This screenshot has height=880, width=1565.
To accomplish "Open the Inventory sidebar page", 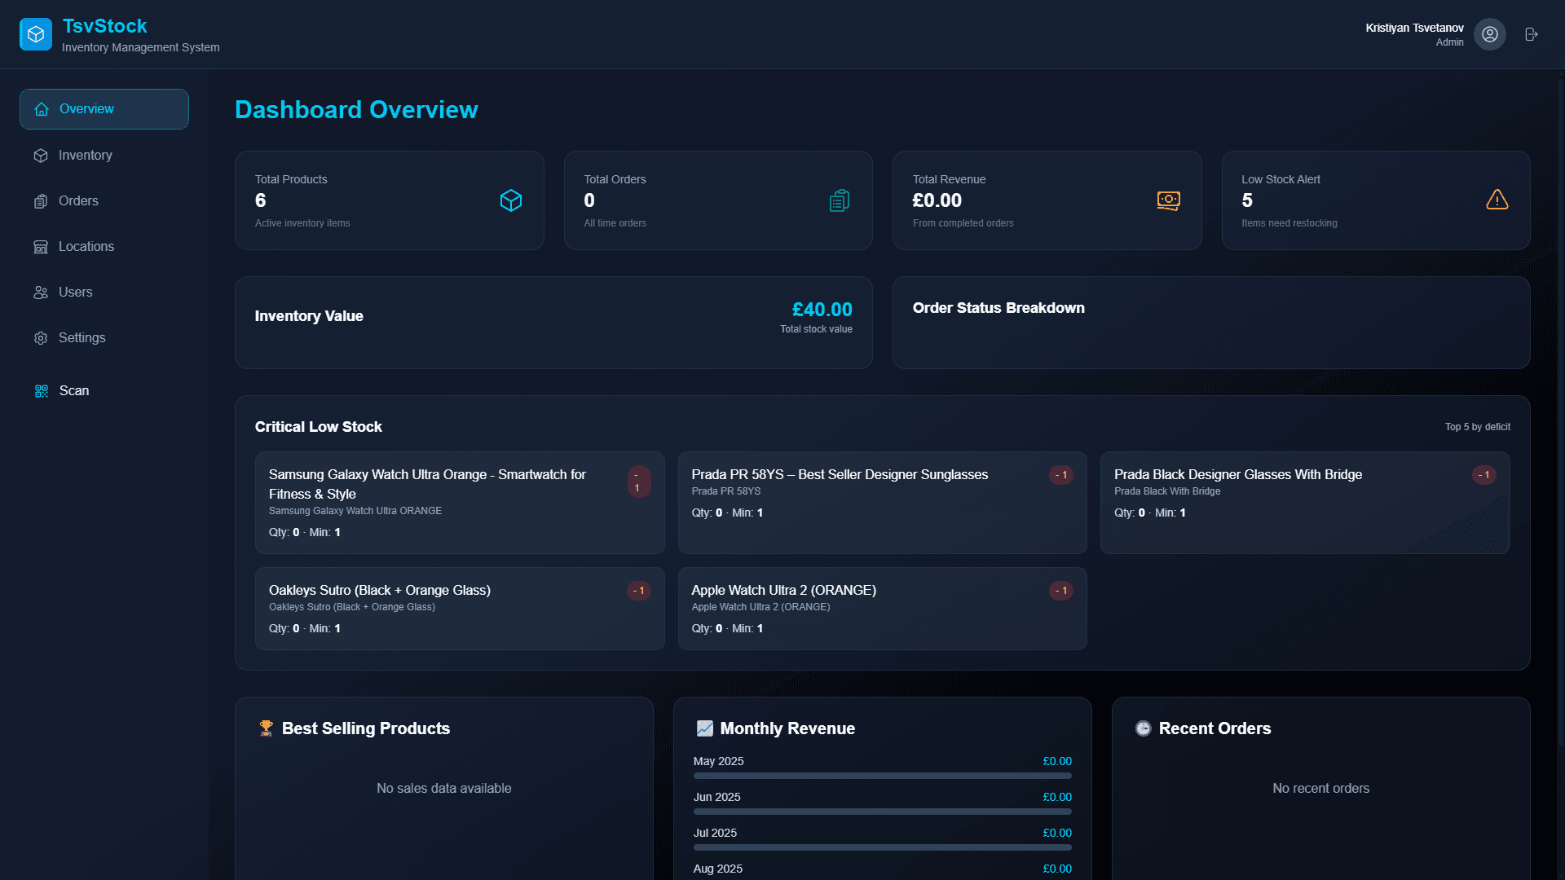I will click(x=85, y=156).
